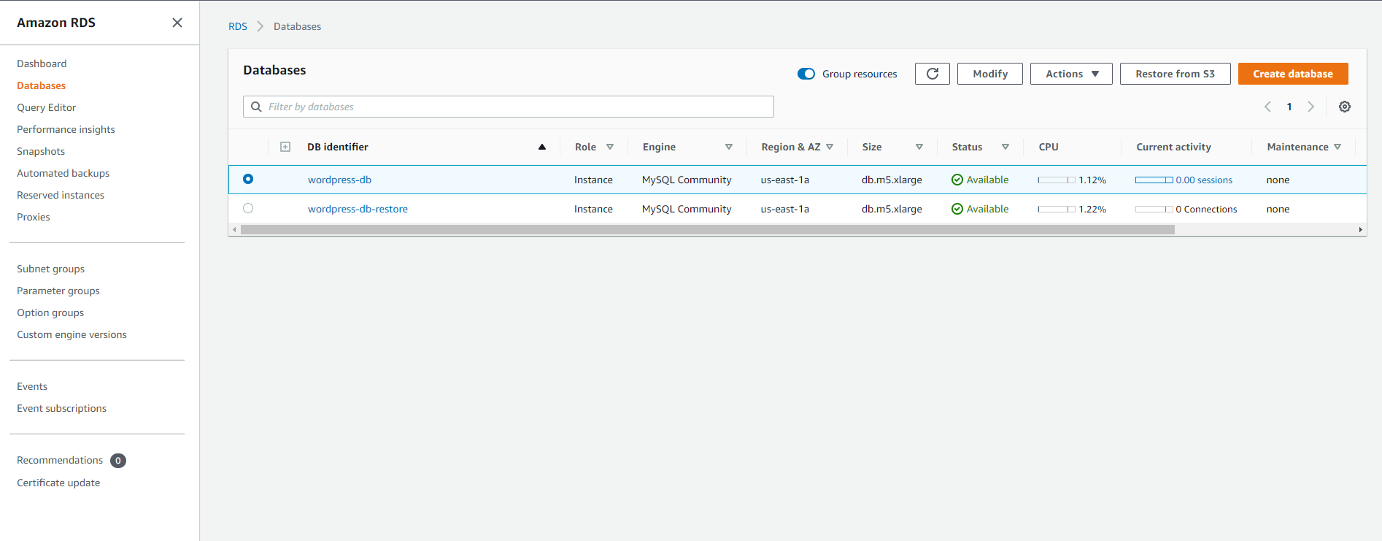Sort by Status column arrow
Viewport: 1382px width, 541px height.
tap(1005, 147)
